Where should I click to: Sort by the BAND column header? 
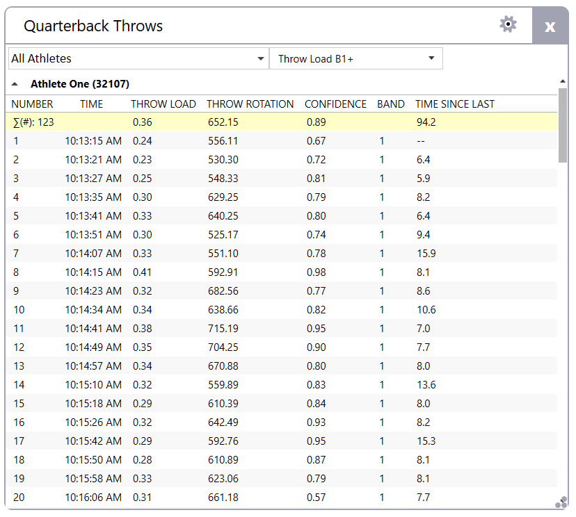tap(390, 104)
